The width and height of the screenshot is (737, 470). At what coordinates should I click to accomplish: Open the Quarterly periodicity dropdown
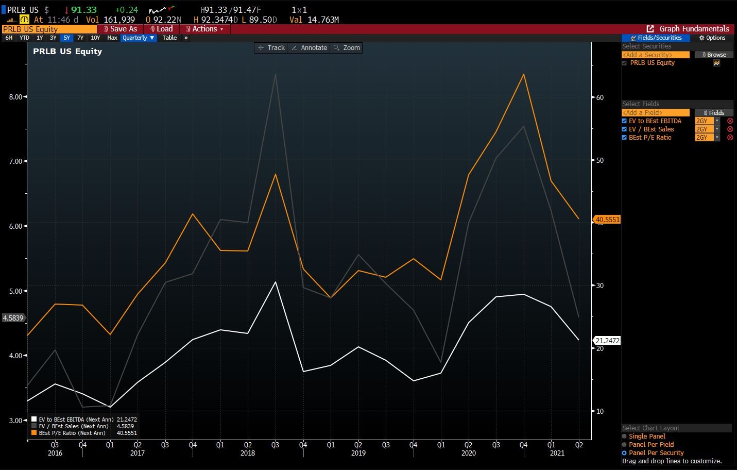point(139,38)
